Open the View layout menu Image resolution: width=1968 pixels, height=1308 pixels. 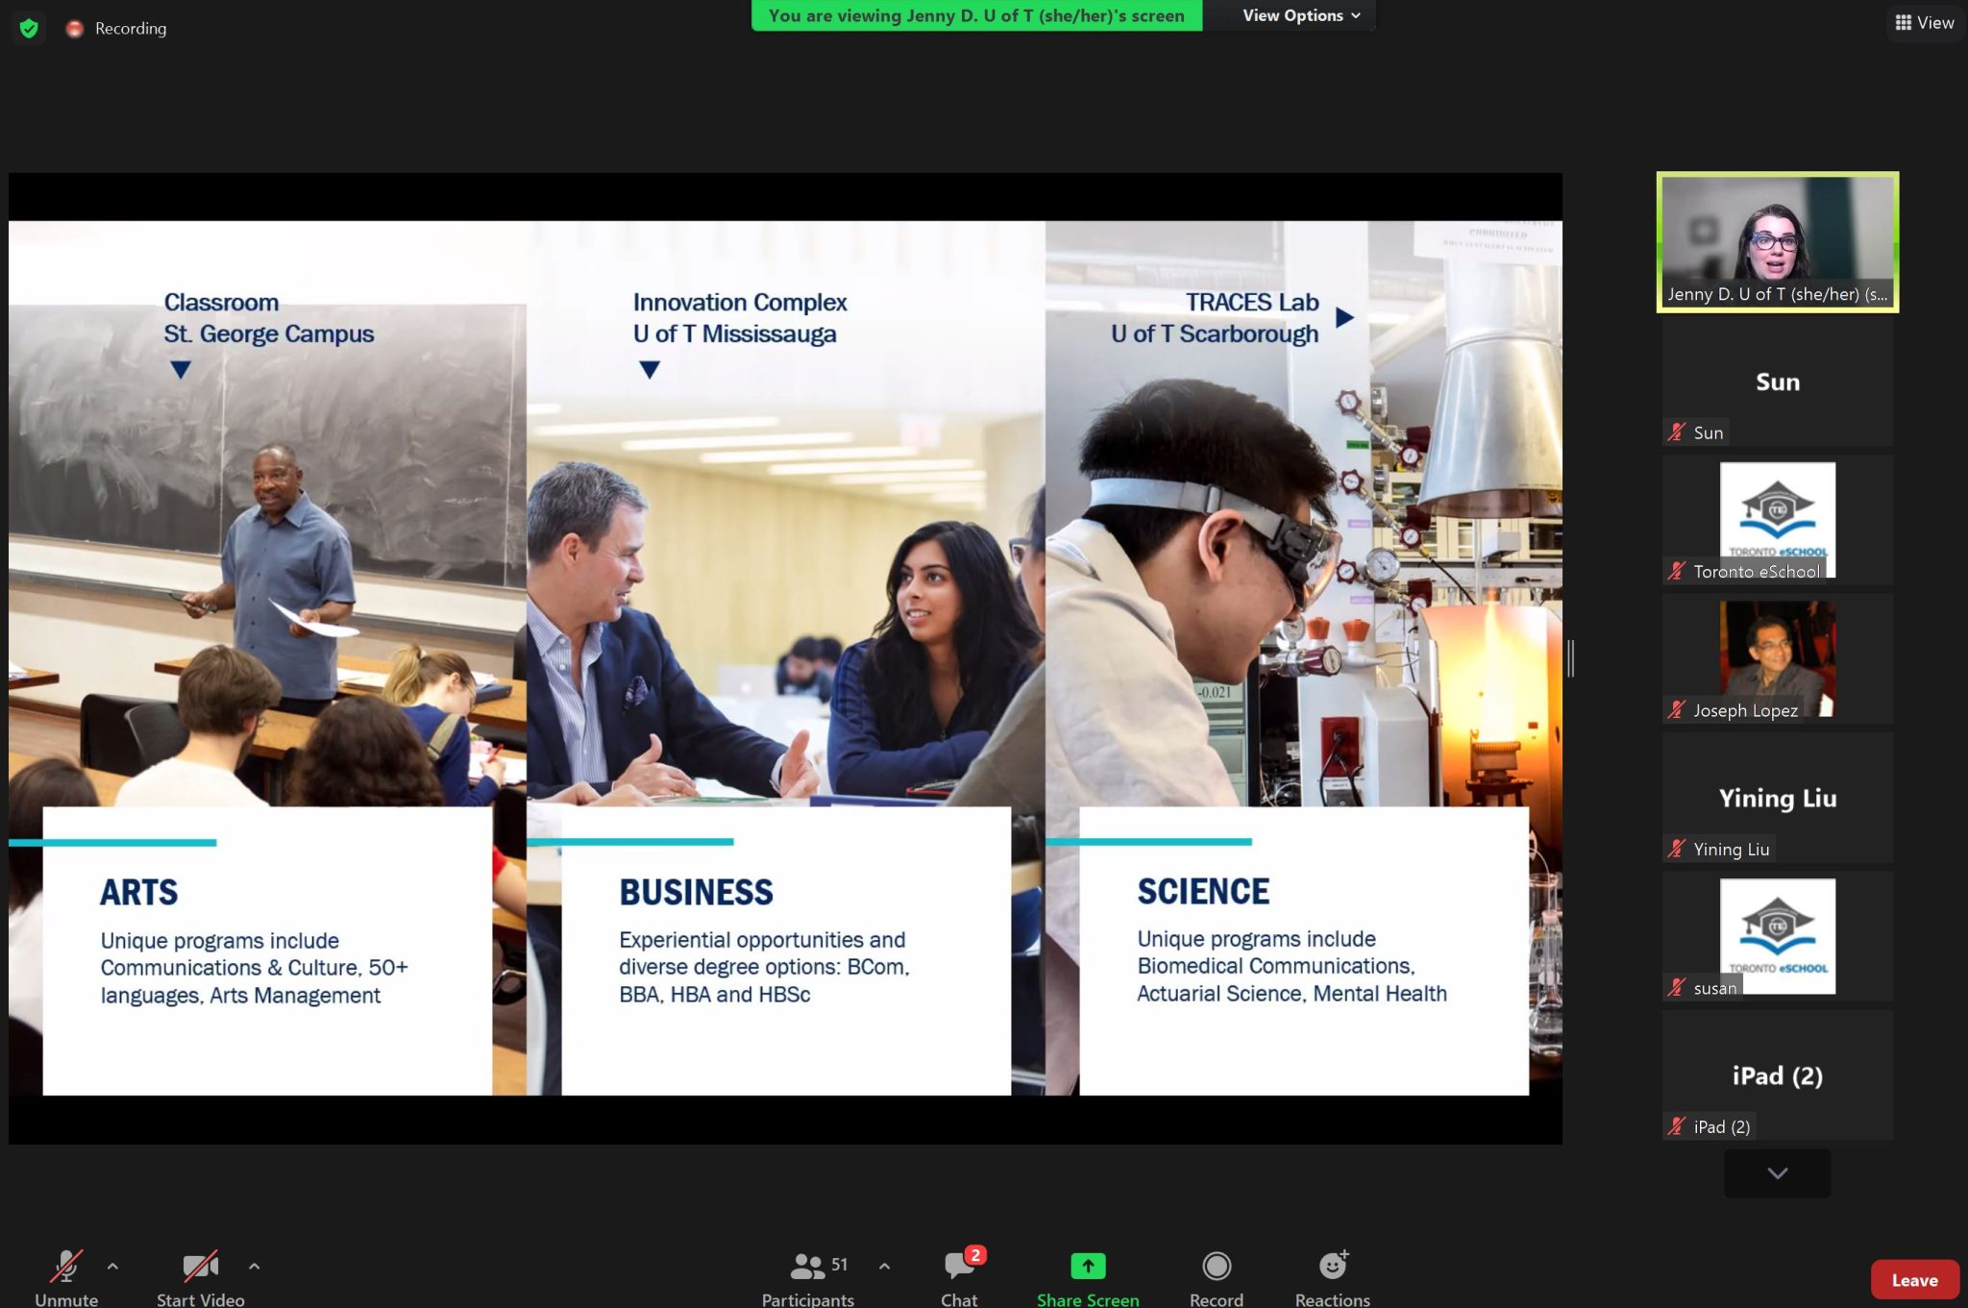tap(1924, 22)
